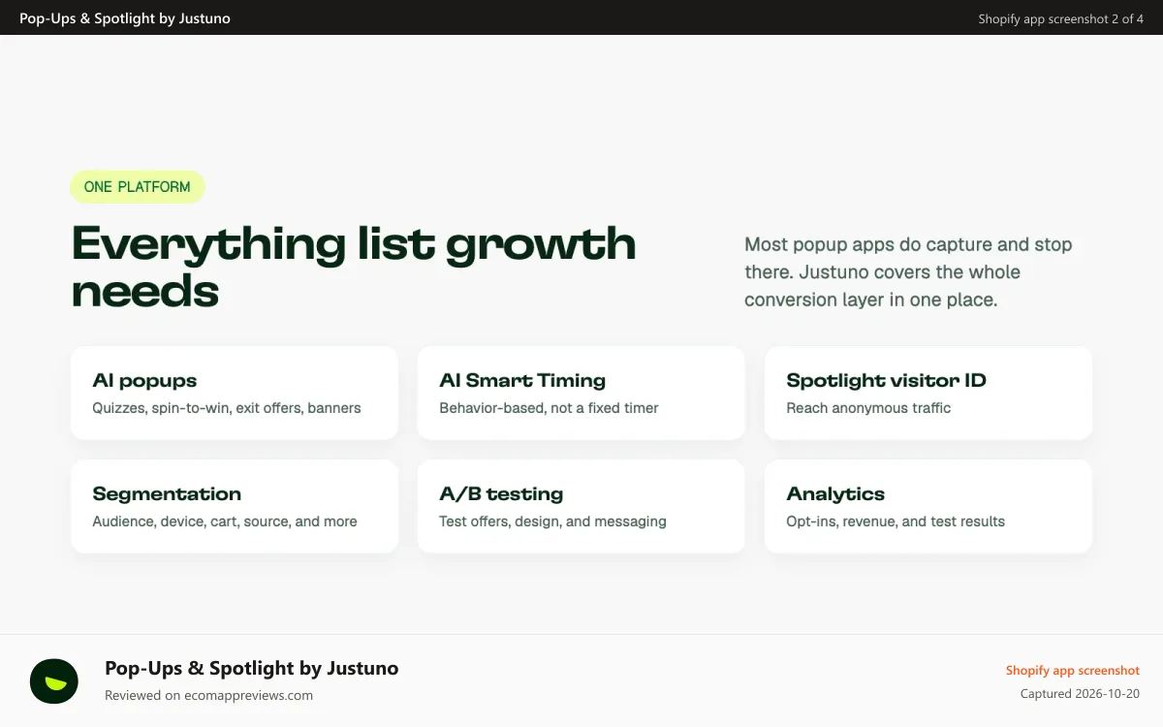Click the Justuno green logo icon

point(53,680)
